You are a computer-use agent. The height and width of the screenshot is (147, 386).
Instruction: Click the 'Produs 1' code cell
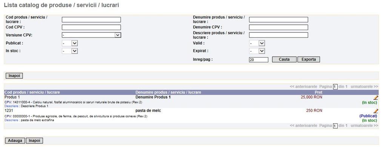[x=12, y=97]
